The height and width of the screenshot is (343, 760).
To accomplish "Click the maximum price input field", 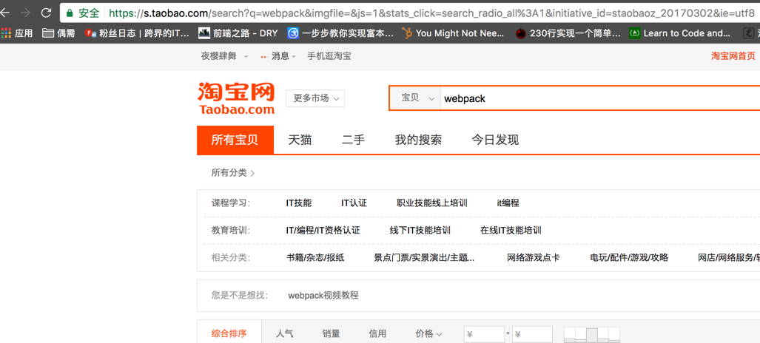I will coord(532,334).
